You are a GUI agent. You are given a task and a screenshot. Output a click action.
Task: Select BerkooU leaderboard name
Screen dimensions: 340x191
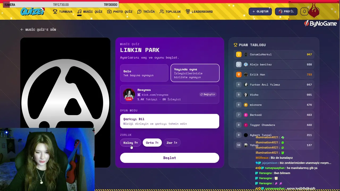[256, 115]
